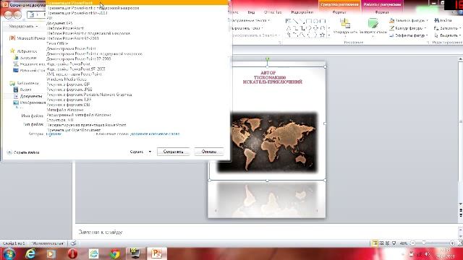Open Контур фигуры shape outline dropdown
The width and height of the screenshot is (463, 260).
pos(409,28)
